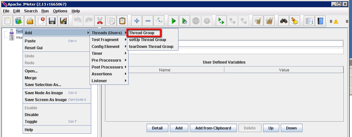Open the Run menu
The width and height of the screenshot is (352, 137).
pos(45,11)
